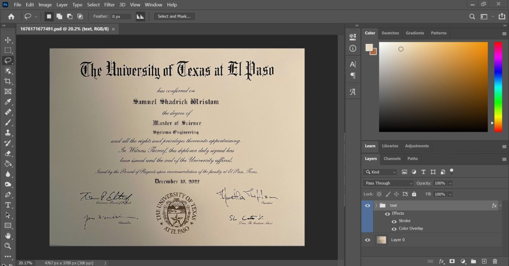This screenshot has width=509, height=266.
Task: Toggle lock position icon
Action: click(396, 194)
